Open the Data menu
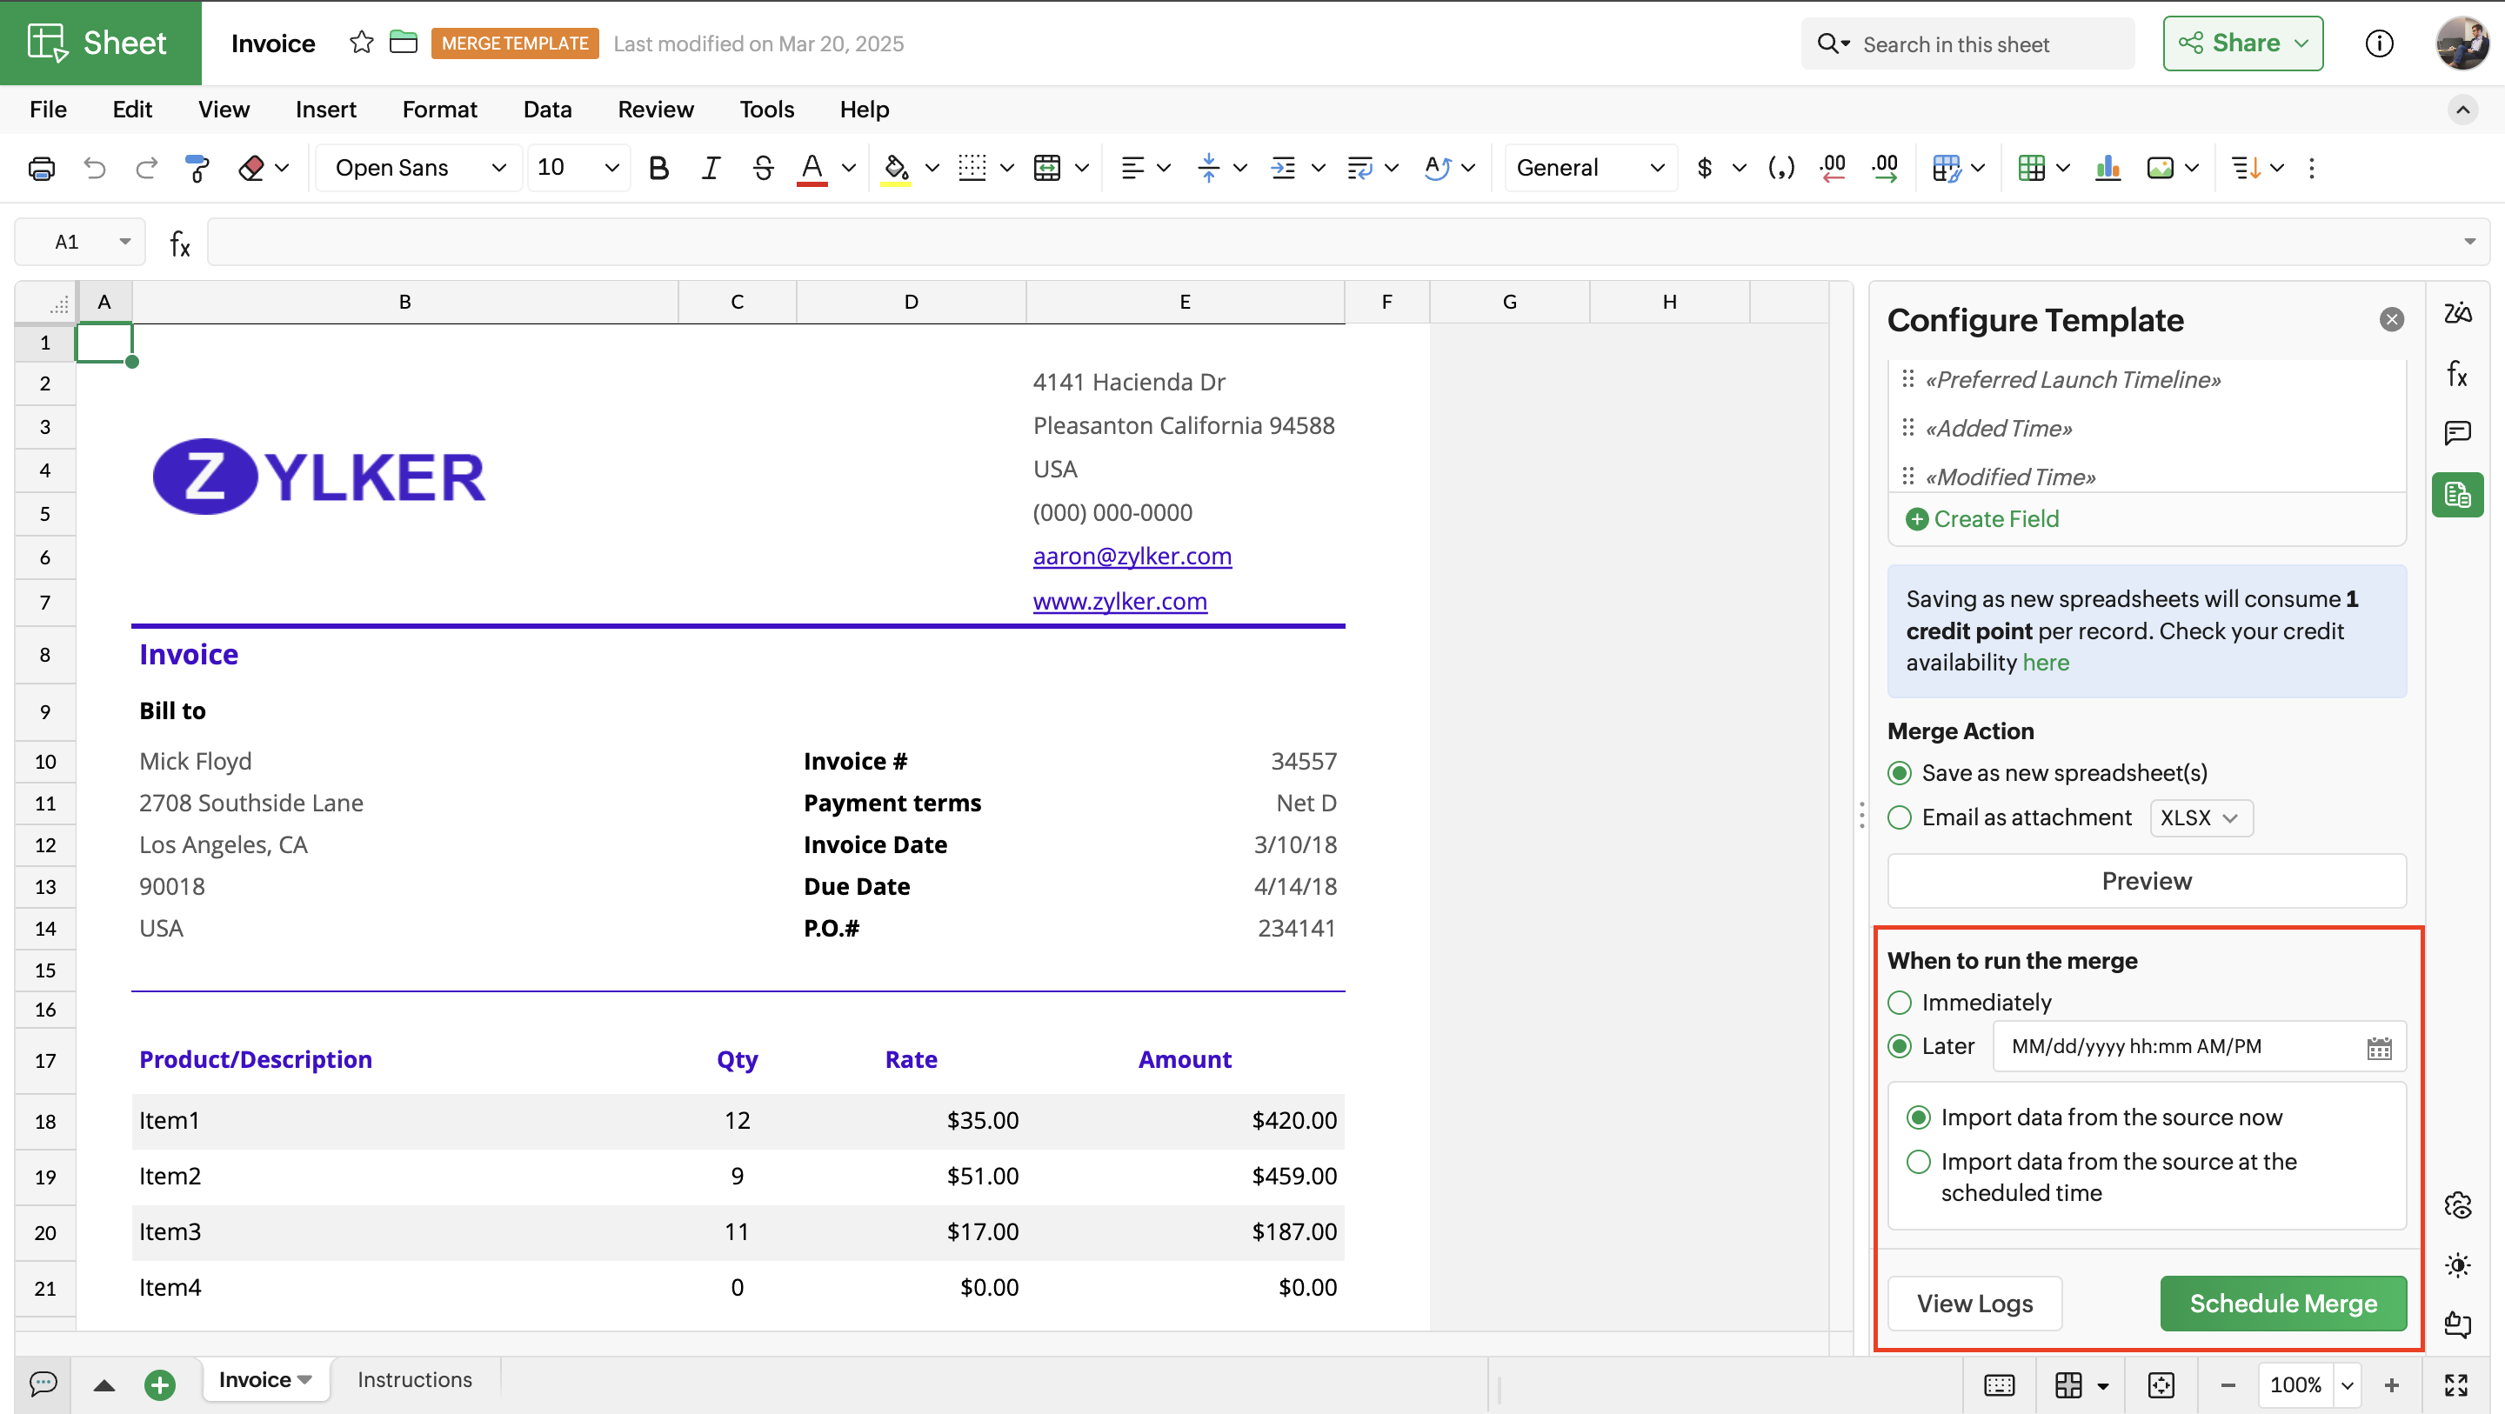 click(x=546, y=109)
